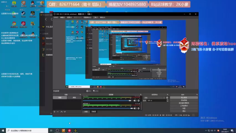Click 启动虚拟摄像机 button
This screenshot has width=236, height=133.
184,103
